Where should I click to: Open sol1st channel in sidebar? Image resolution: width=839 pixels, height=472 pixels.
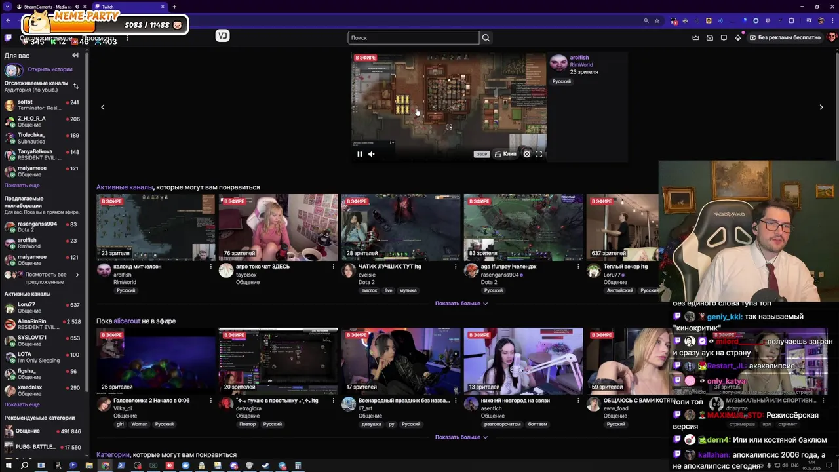tap(43, 105)
